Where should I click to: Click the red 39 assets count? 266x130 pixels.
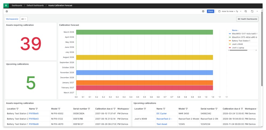(x=31, y=44)
